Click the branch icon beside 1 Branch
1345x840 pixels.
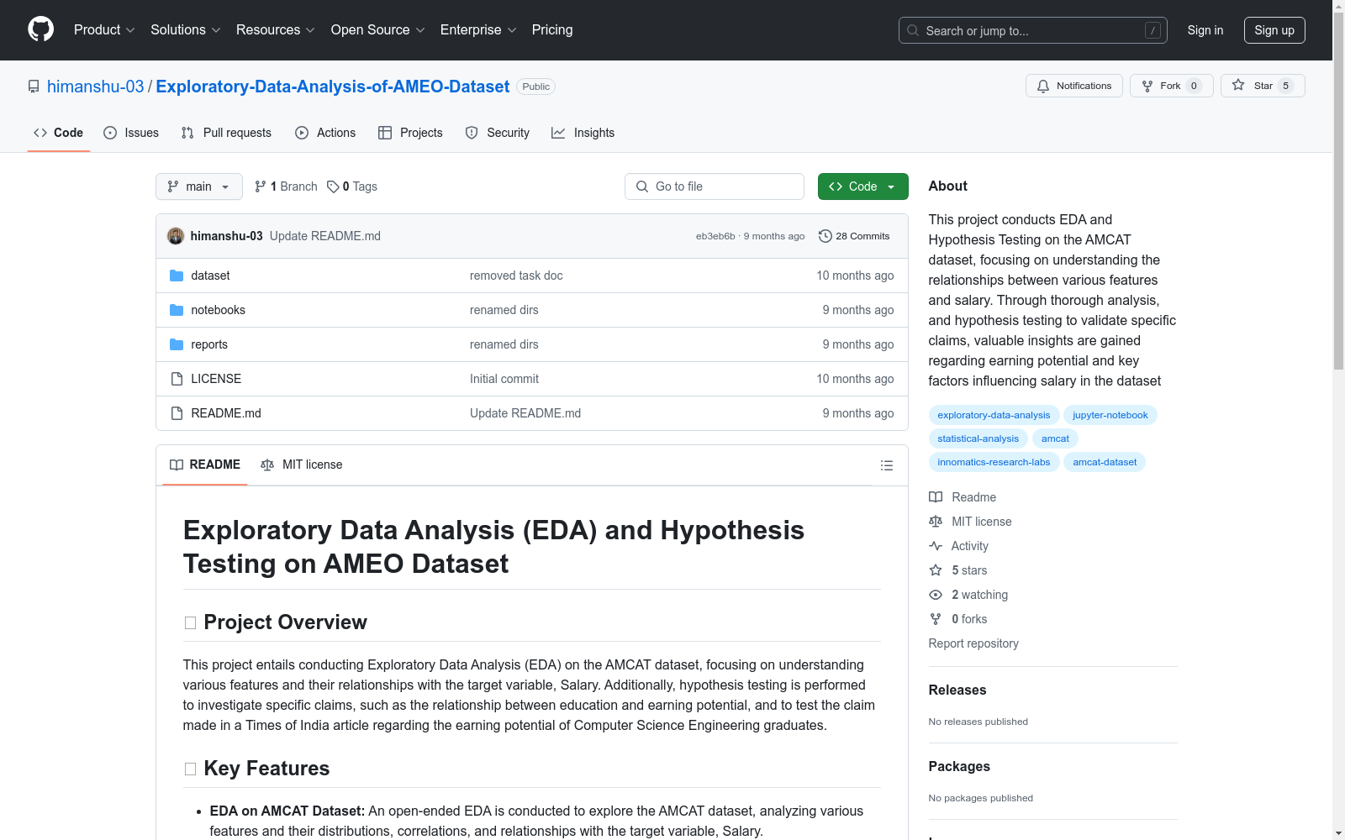[x=261, y=186]
